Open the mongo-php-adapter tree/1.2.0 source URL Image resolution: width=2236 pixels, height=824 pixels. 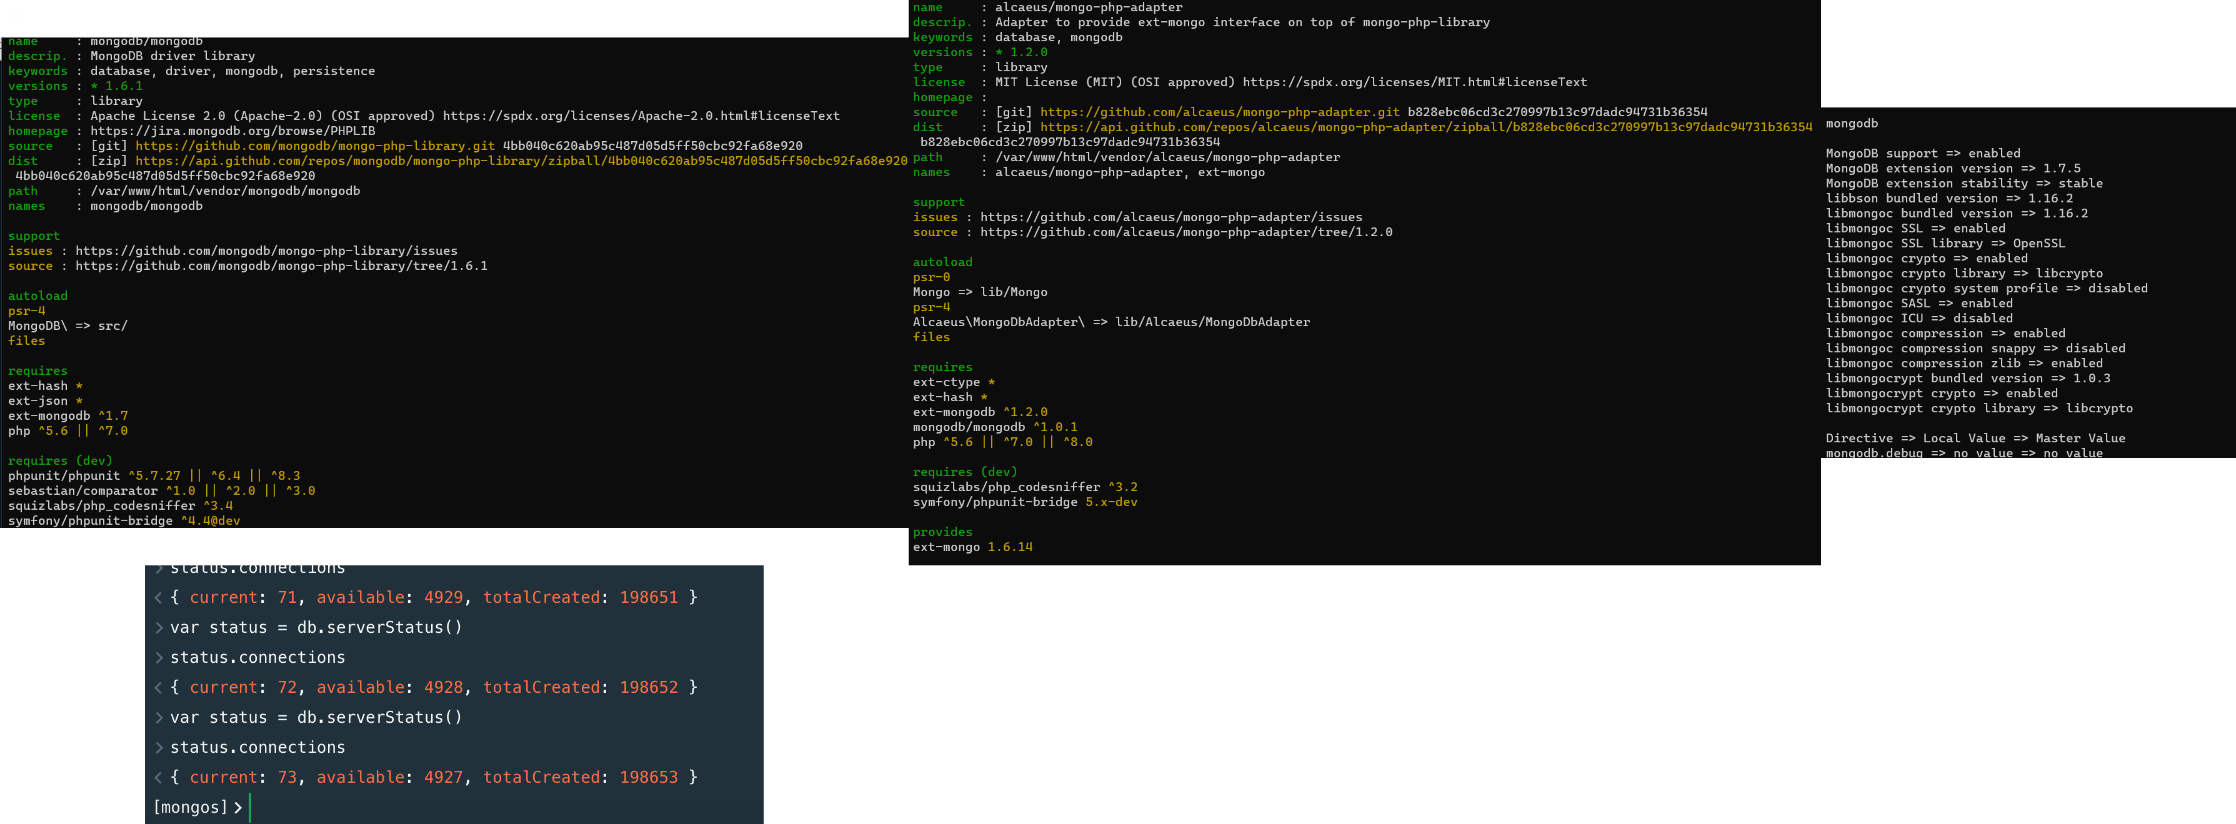[x=1185, y=232]
